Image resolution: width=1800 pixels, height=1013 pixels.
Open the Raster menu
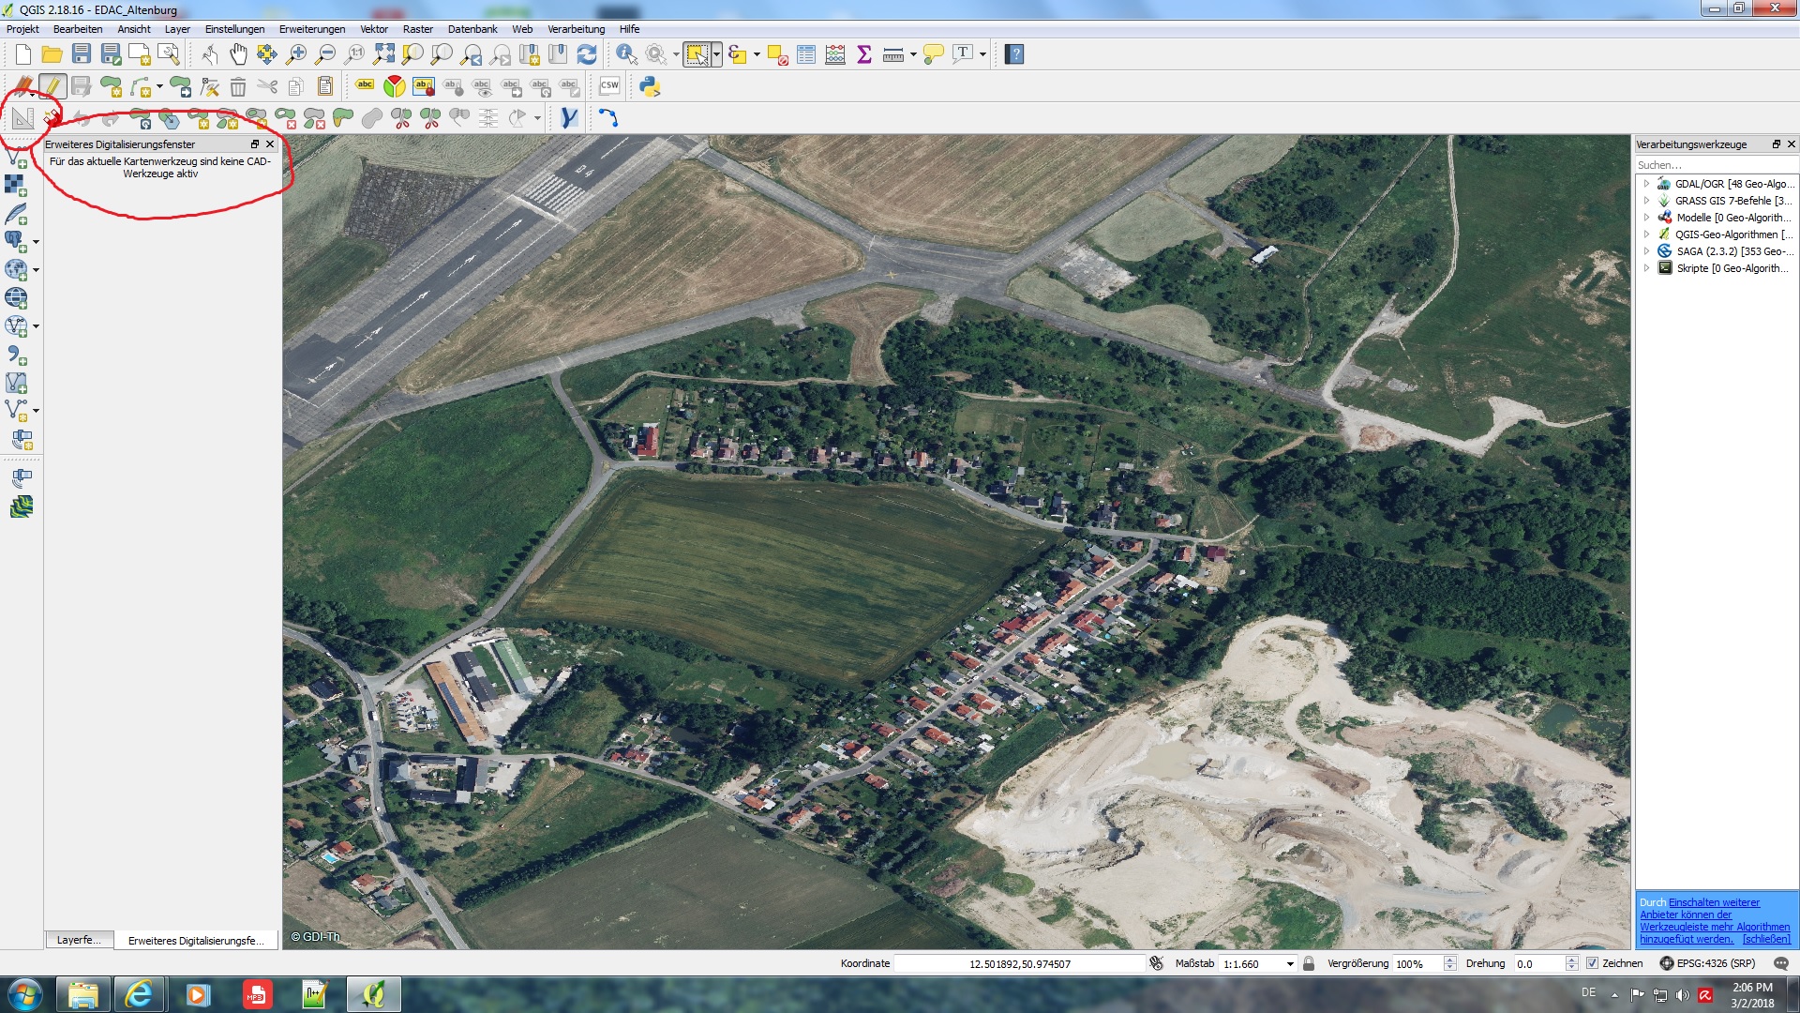(x=418, y=29)
